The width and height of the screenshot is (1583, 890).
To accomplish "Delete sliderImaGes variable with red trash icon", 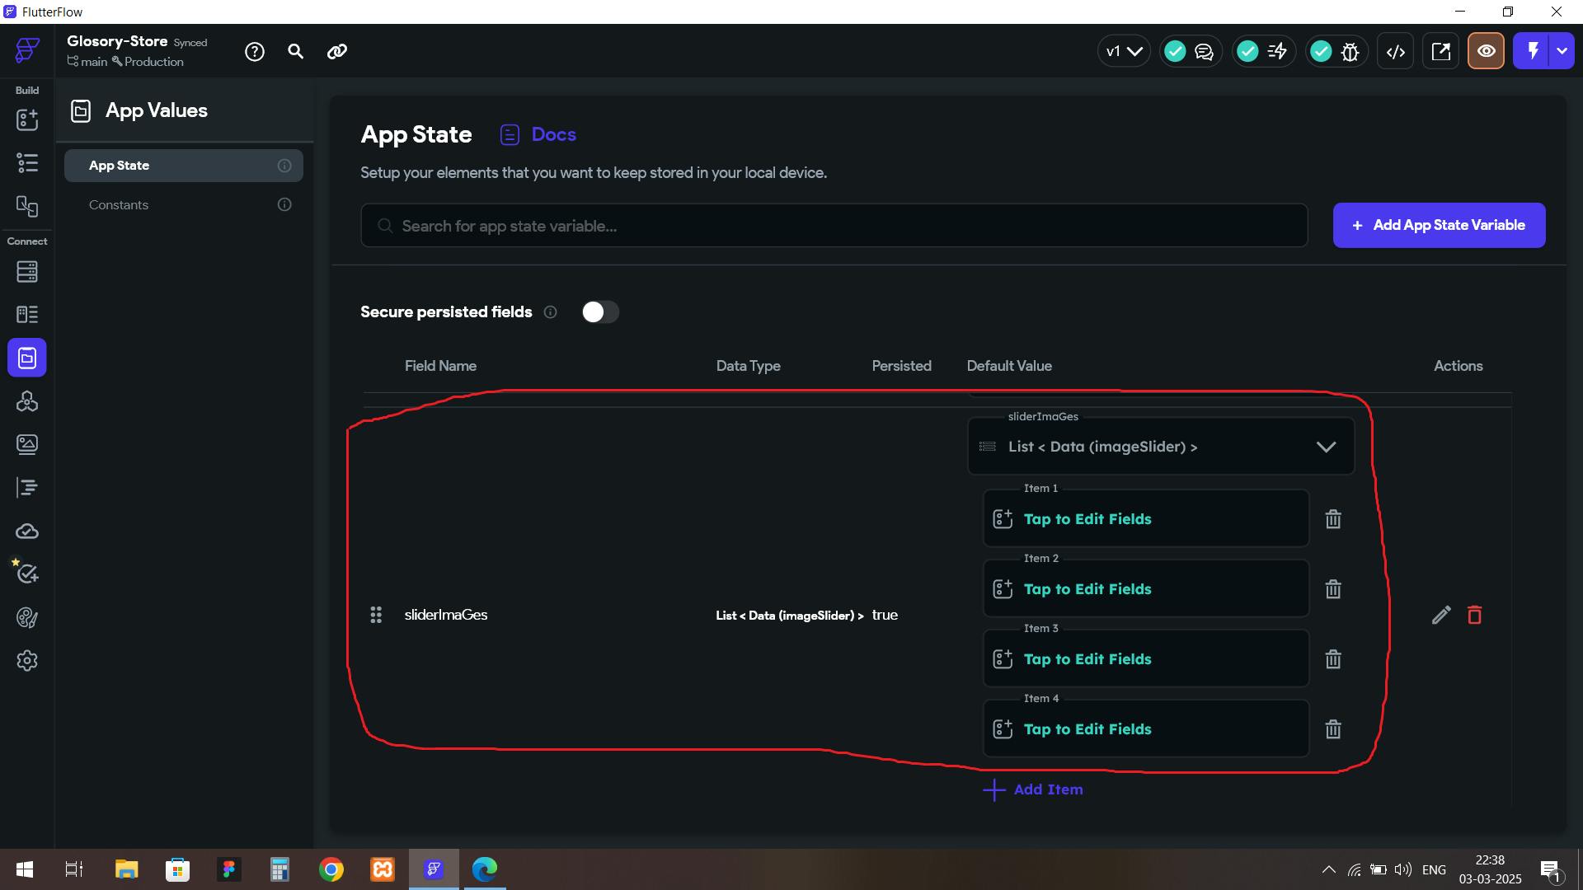I will 1474,615.
